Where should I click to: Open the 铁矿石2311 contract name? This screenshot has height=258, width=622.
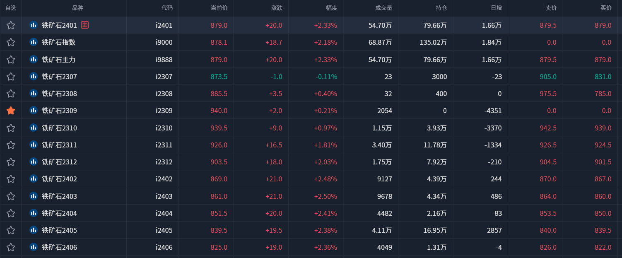click(x=59, y=145)
